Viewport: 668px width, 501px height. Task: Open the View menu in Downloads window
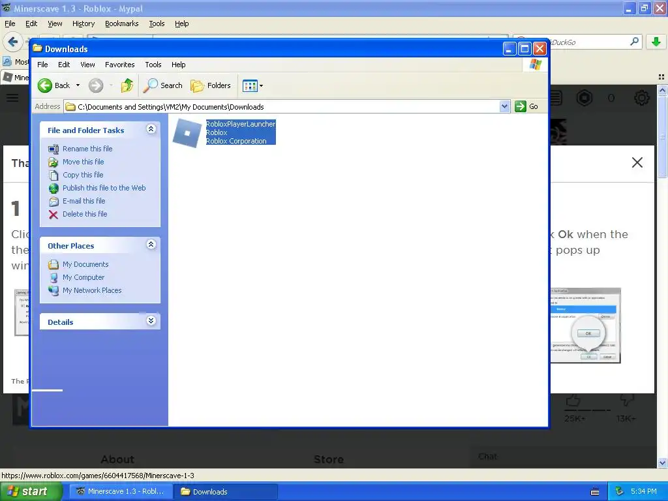[x=87, y=65]
